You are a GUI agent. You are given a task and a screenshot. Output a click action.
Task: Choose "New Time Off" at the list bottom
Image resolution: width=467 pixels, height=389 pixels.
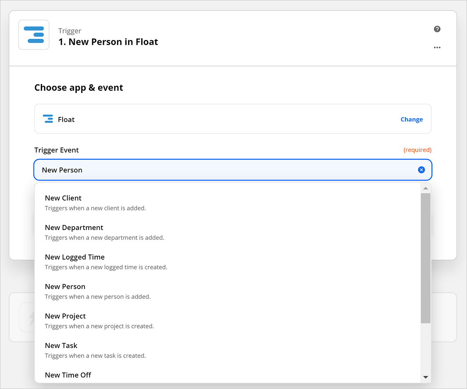(x=68, y=375)
